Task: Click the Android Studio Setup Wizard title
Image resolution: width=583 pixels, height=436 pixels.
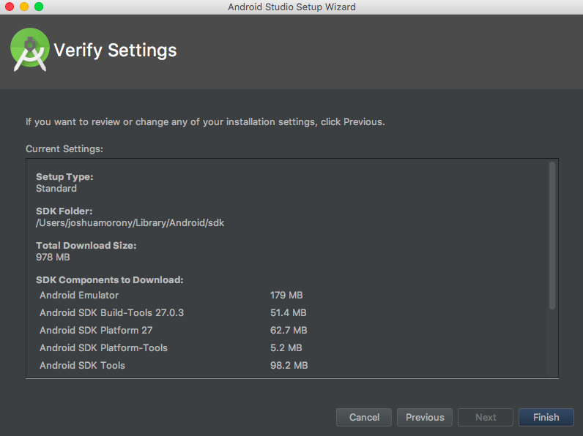Action: coord(292,7)
